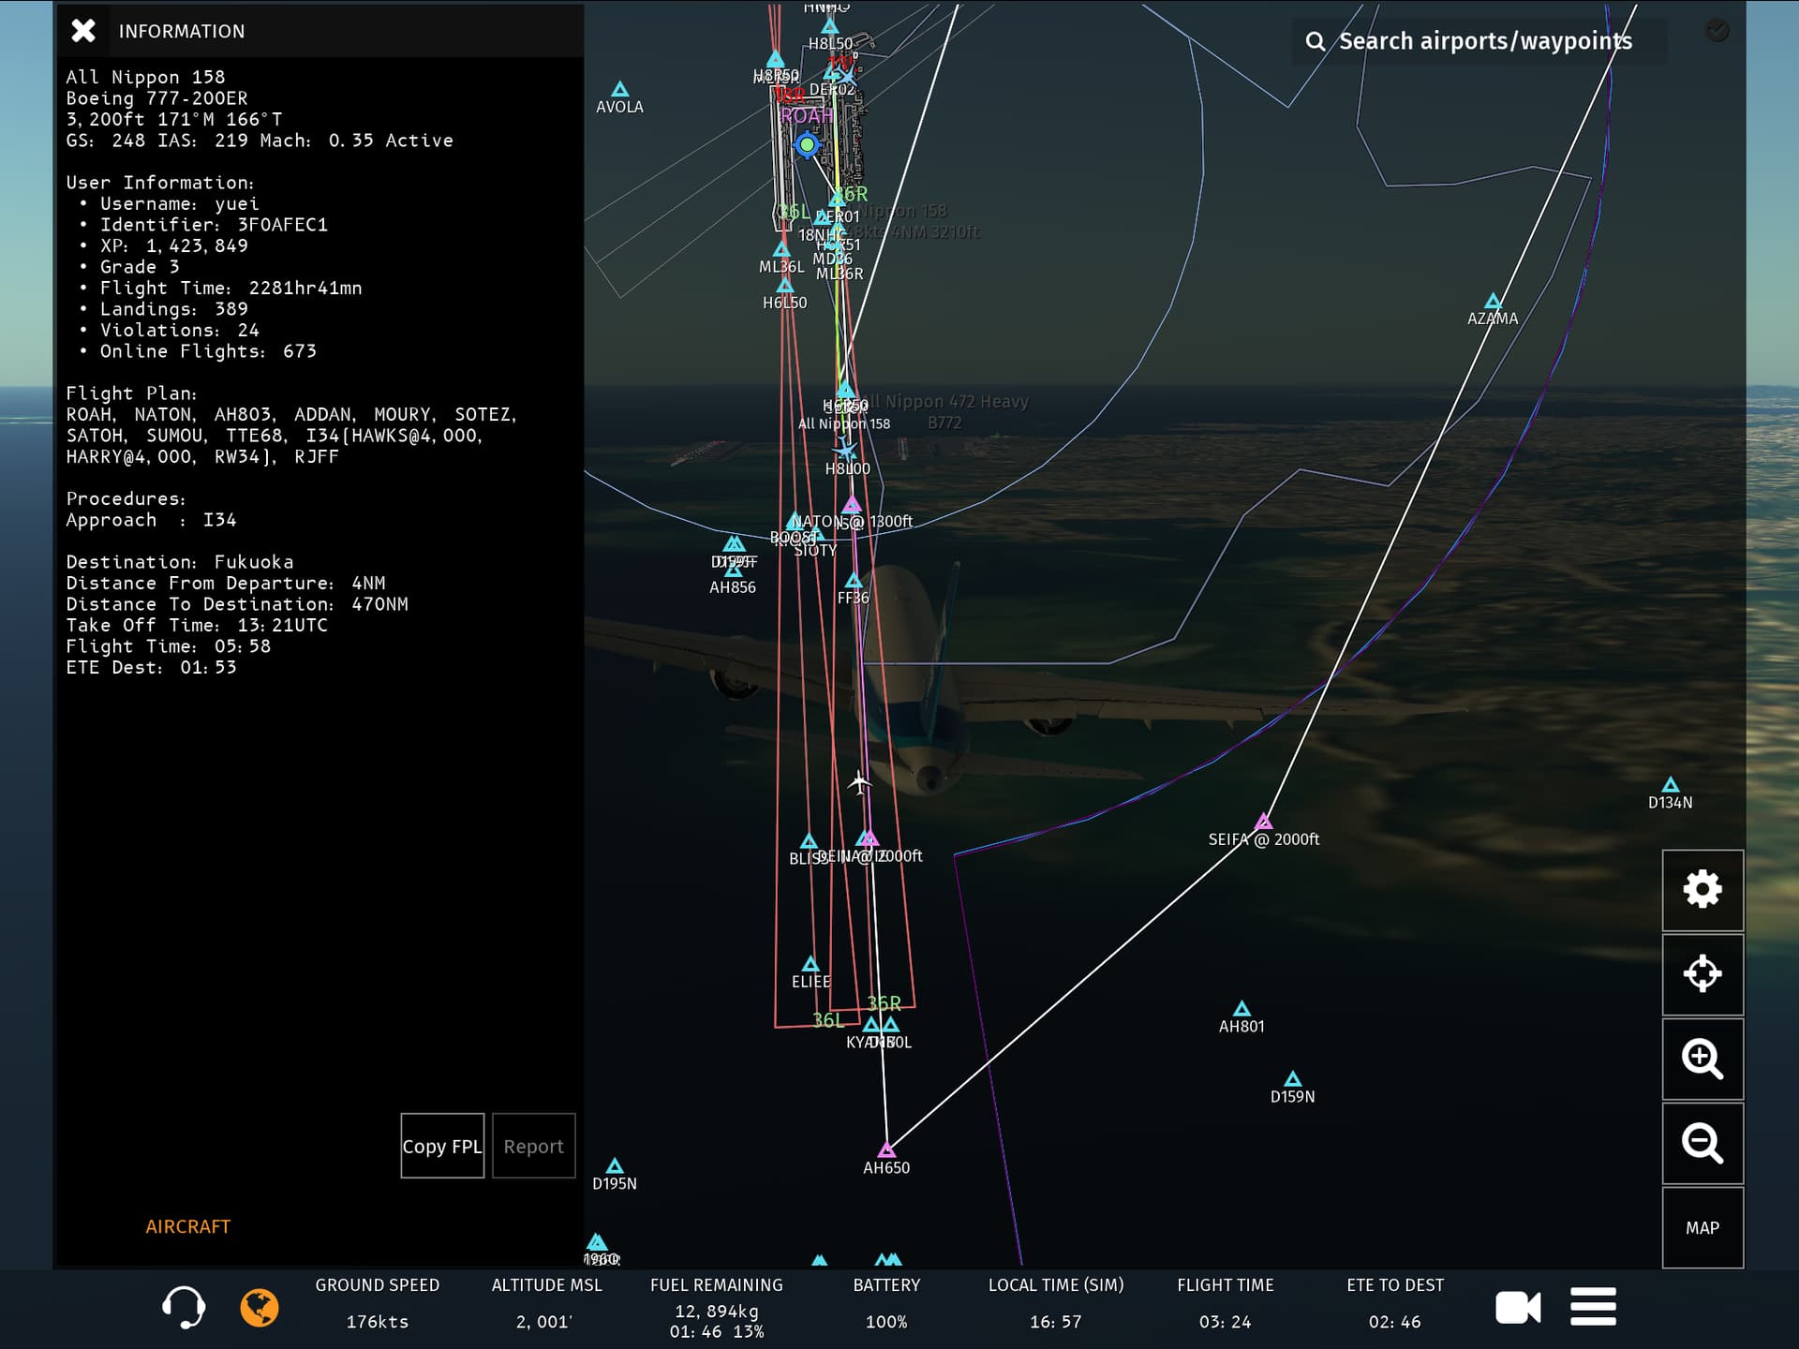
Task: Zoom in the map
Action: pyautogui.click(x=1702, y=1059)
